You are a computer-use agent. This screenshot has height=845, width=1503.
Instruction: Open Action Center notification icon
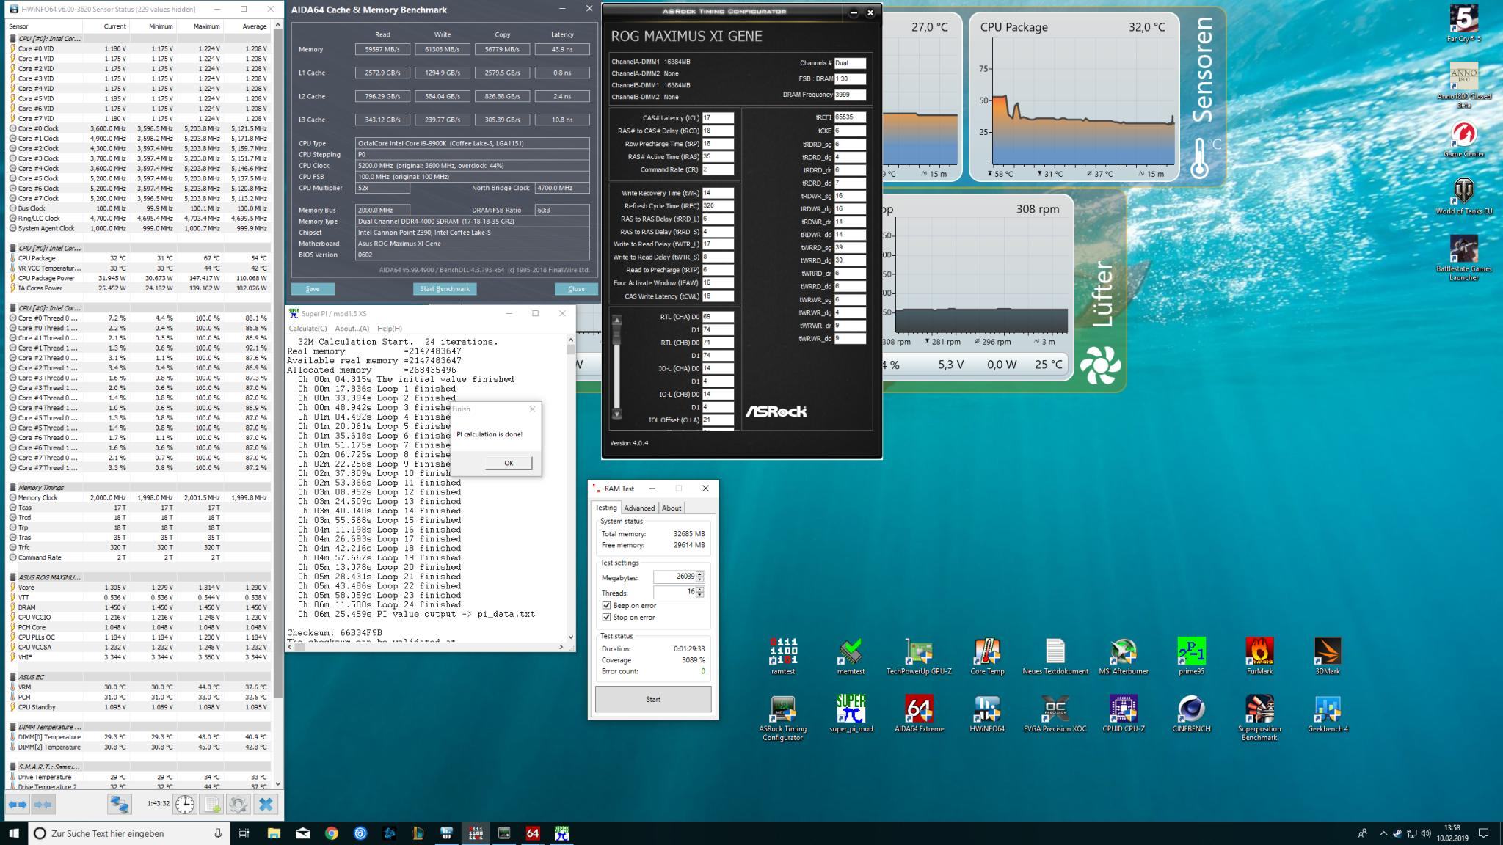[x=1483, y=833]
